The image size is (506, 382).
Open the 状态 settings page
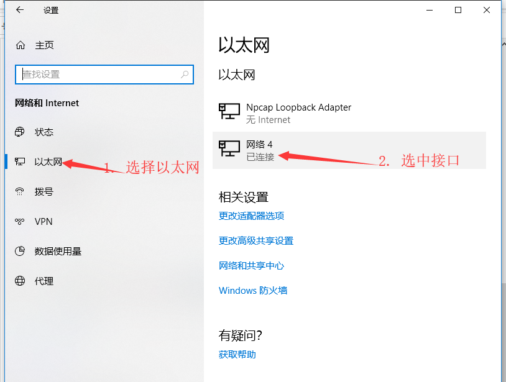pos(44,132)
